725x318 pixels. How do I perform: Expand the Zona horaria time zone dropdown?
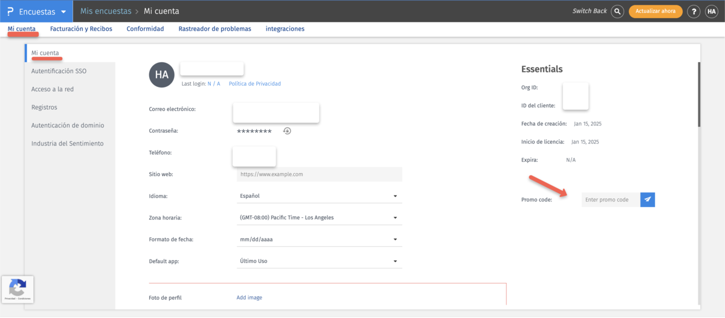[x=318, y=218]
